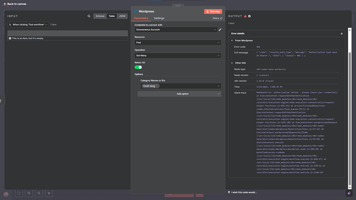Viewport: 356px width, 200px height.
Task: Open the Docs link
Action: [217, 18]
